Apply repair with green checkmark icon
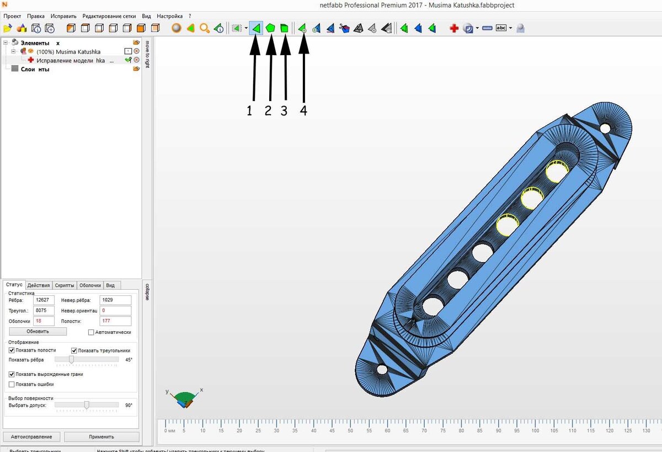662x452 pixels. coord(128,60)
